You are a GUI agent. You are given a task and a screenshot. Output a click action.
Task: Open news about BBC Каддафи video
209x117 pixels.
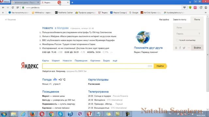[78, 40]
